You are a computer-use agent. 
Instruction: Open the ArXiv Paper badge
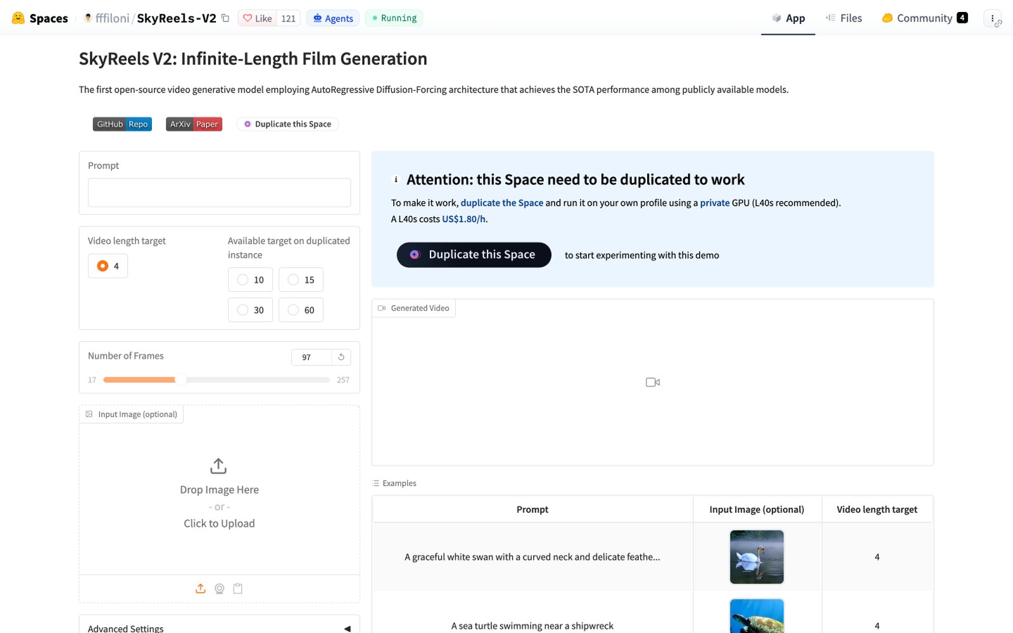[194, 124]
